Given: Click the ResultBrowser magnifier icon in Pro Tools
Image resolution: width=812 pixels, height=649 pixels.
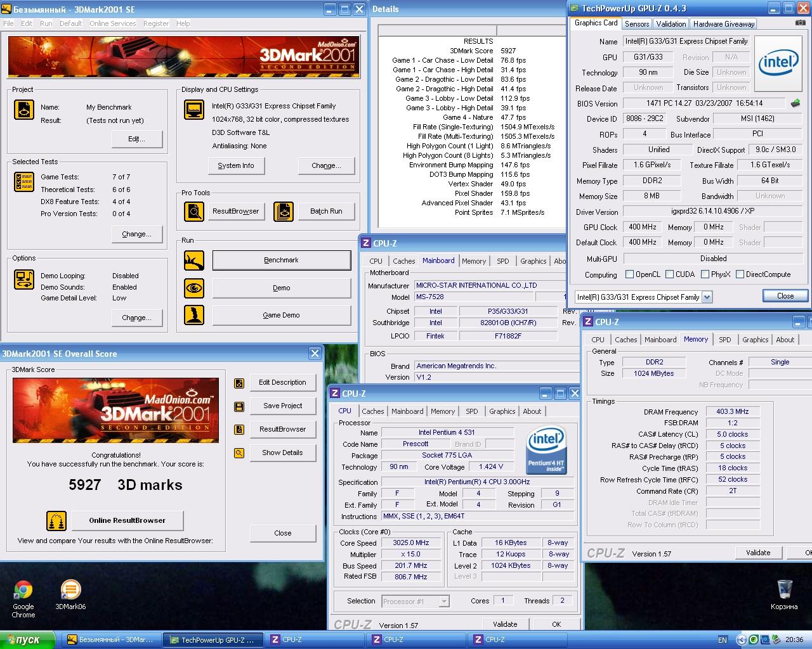Looking at the screenshot, I should pos(194,211).
